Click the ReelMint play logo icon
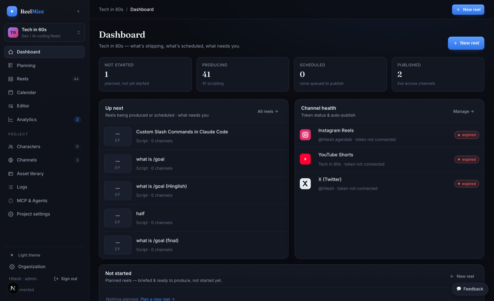The width and height of the screenshot is (494, 301). 12,11
